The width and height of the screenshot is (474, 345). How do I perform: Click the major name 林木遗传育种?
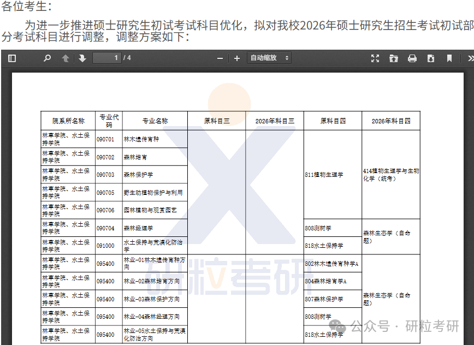tap(141, 139)
